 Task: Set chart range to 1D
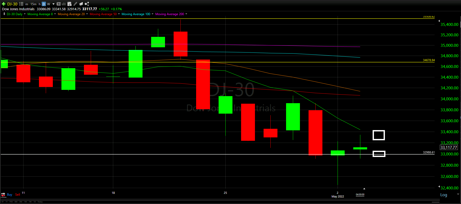pyautogui.click(x=35, y=202)
